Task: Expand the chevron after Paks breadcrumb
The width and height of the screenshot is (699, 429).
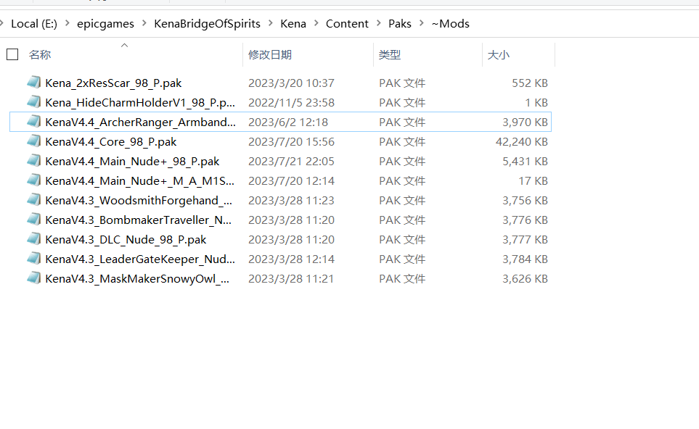Action: [x=421, y=22]
